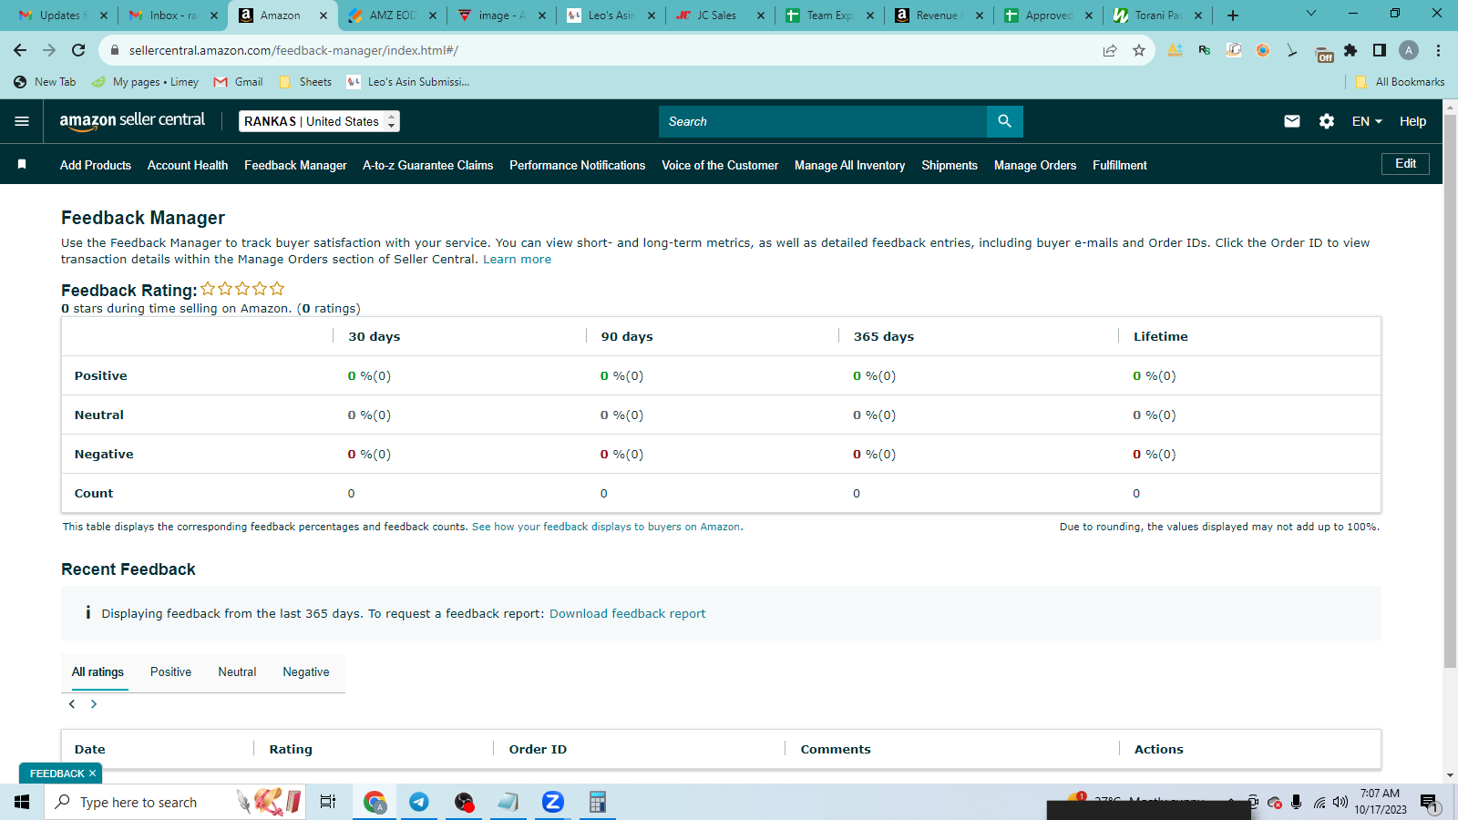Click the Seller Central search field
Screen dimensions: 1458x820
pyautogui.click(x=823, y=121)
